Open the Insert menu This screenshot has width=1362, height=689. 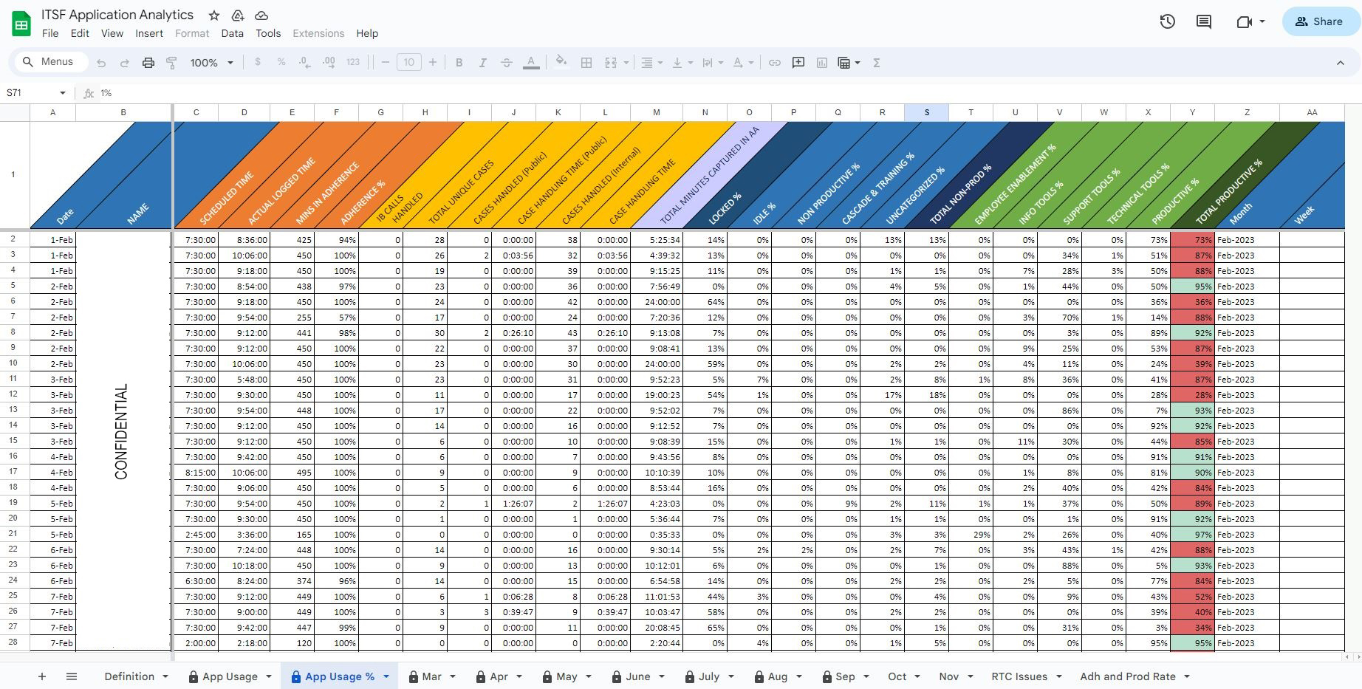[x=149, y=33]
